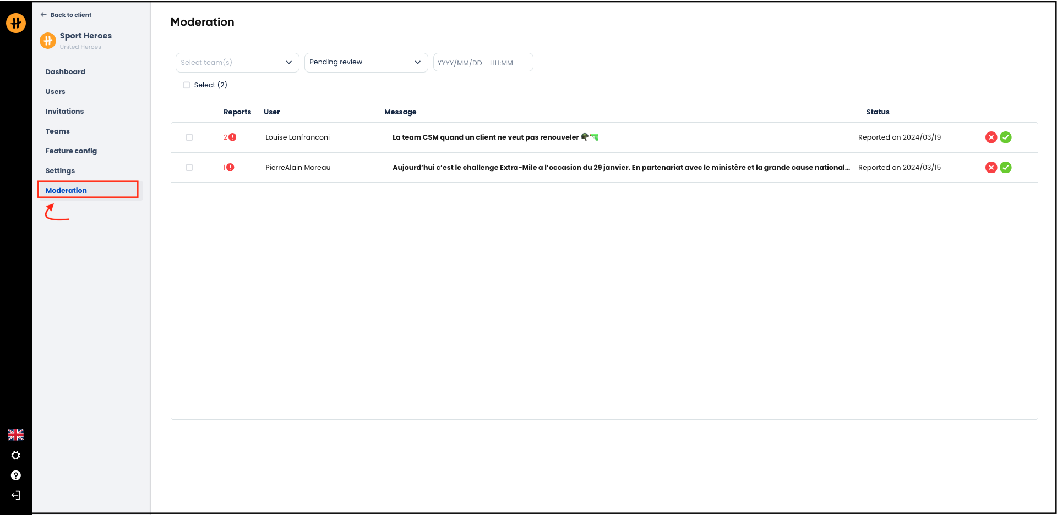Viewport: 1057px width, 515px height.
Task: Open the Invitations page
Action: (x=64, y=112)
